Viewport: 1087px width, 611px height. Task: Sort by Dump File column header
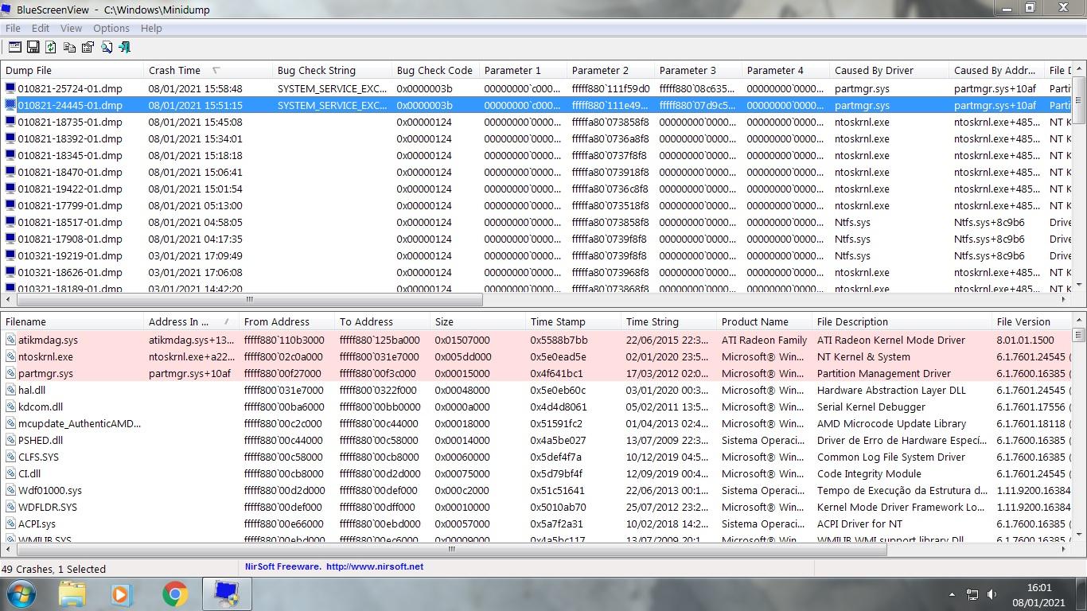(x=72, y=70)
